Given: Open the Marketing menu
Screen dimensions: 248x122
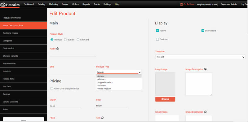Looking at the screenshot, I should tap(53, 4).
